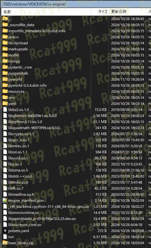The height and width of the screenshot is (248, 151).
Task: Select the _cffi_backend.cpython-311-x86_64-linux-gnu.so file name
Action: point(49,207)
